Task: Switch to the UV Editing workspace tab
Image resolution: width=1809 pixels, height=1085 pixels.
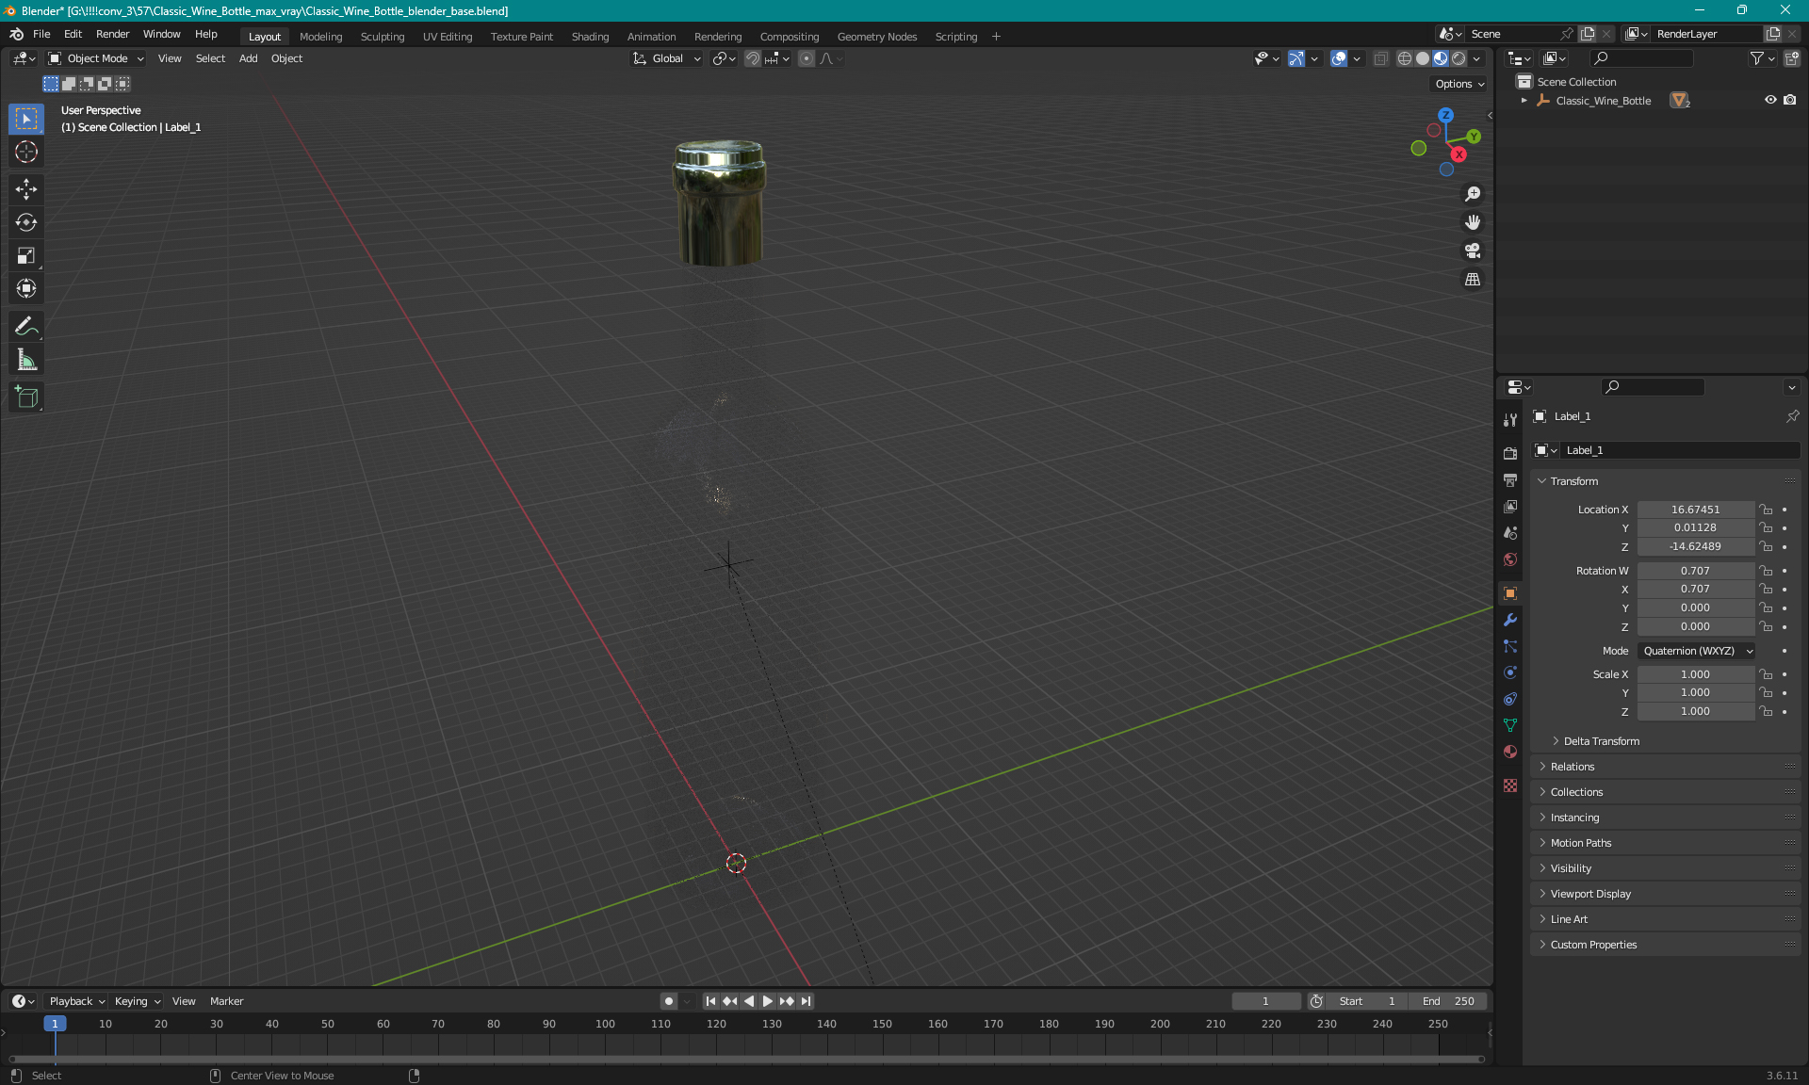Action: pyautogui.click(x=448, y=37)
